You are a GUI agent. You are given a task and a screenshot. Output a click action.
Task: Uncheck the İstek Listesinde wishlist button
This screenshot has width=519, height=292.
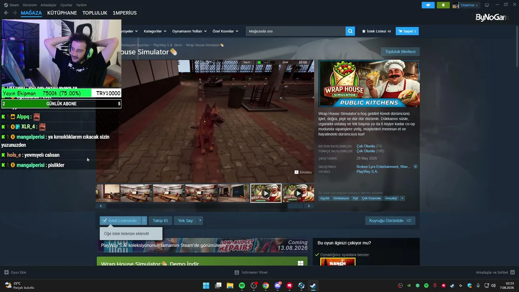click(120, 221)
